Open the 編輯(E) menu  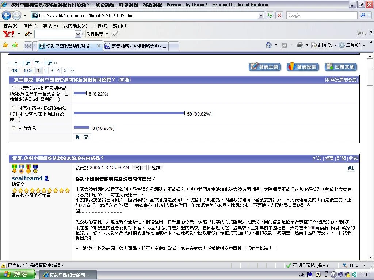point(30,26)
